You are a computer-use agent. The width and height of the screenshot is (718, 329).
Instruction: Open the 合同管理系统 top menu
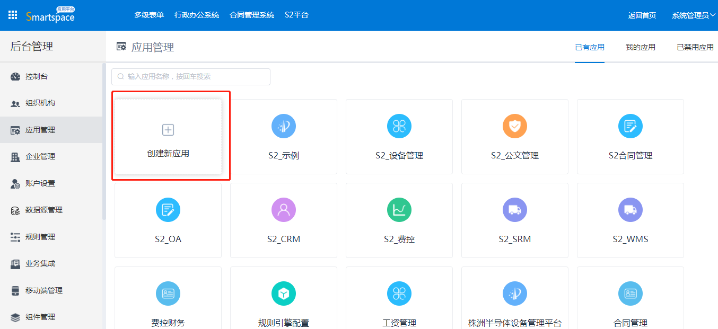tap(252, 15)
